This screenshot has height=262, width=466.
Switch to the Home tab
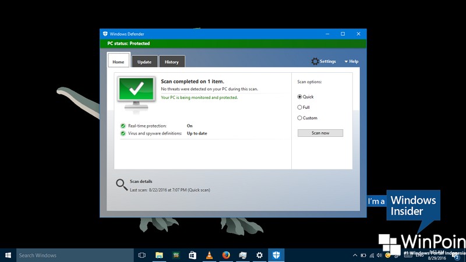point(118,62)
